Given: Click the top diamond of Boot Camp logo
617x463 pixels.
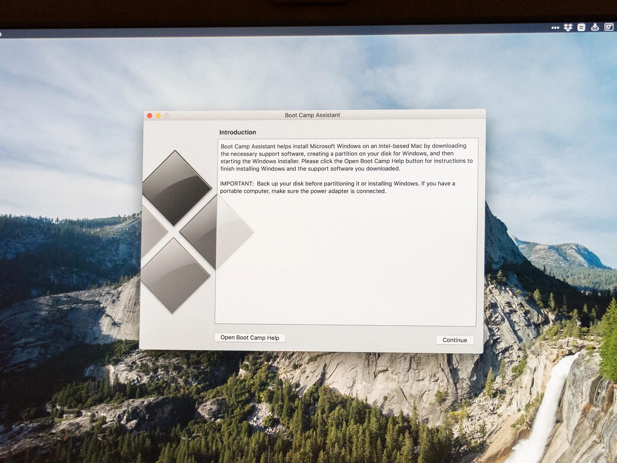Looking at the screenshot, I should coord(177,188).
